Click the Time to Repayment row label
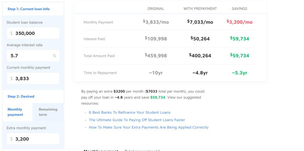The height and width of the screenshot is (151, 304). click(100, 73)
